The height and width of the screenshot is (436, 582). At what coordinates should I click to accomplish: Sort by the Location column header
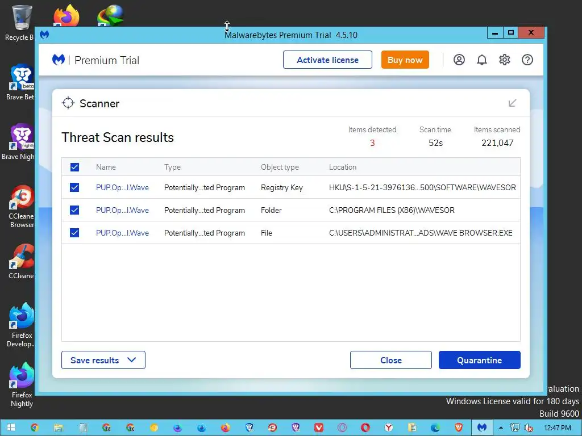coord(343,167)
